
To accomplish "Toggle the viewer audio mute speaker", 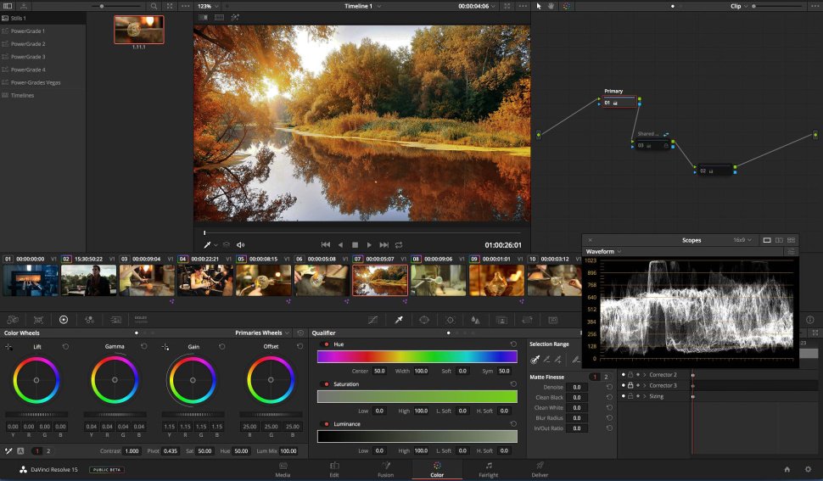I will 240,245.
